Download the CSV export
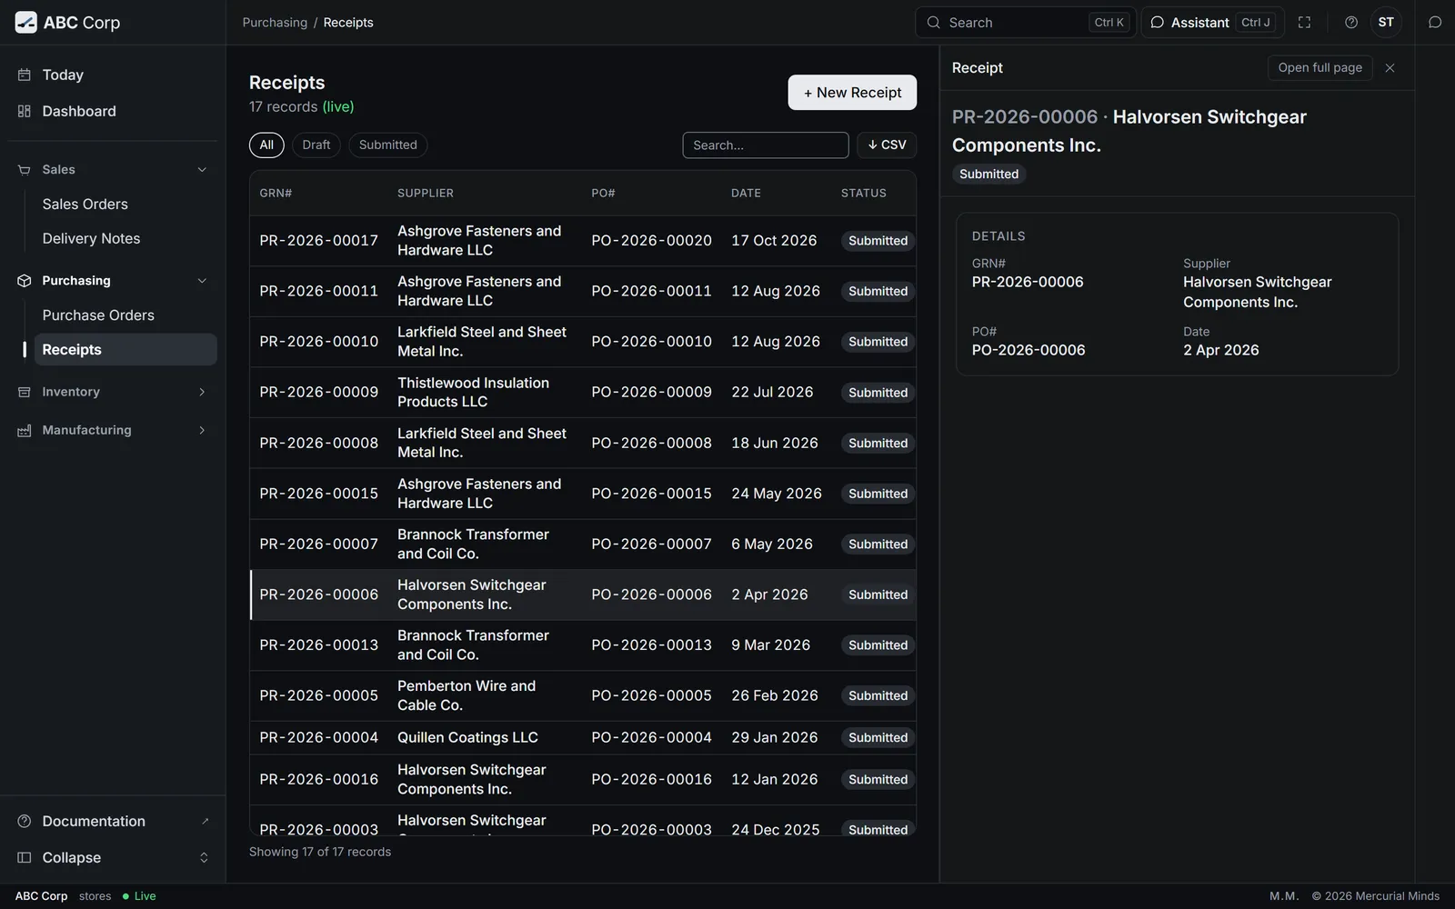1455x909 pixels. click(887, 145)
